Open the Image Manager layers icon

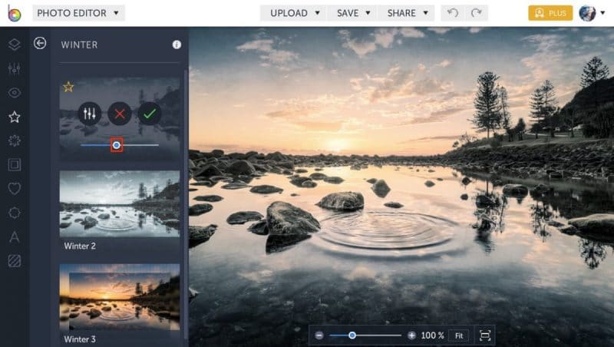pos(14,45)
